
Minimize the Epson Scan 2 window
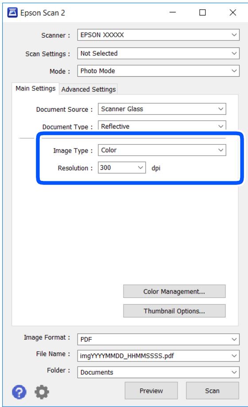coord(173,12)
